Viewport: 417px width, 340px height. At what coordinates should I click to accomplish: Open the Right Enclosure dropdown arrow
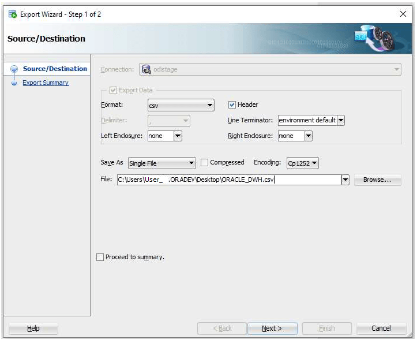point(308,136)
